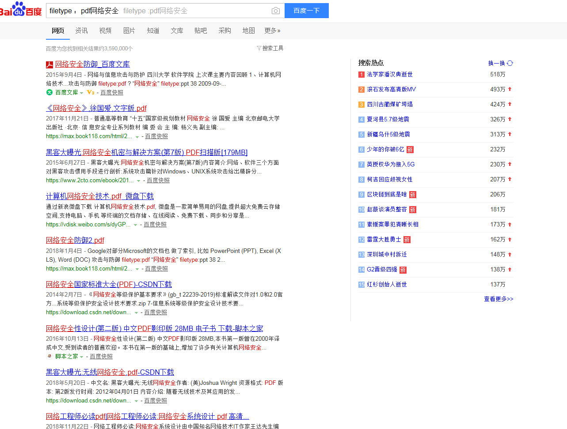
Task: Click the Baidu logo
Action: [x=20, y=9]
